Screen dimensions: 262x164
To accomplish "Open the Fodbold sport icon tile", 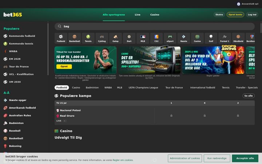I will (61, 38).
